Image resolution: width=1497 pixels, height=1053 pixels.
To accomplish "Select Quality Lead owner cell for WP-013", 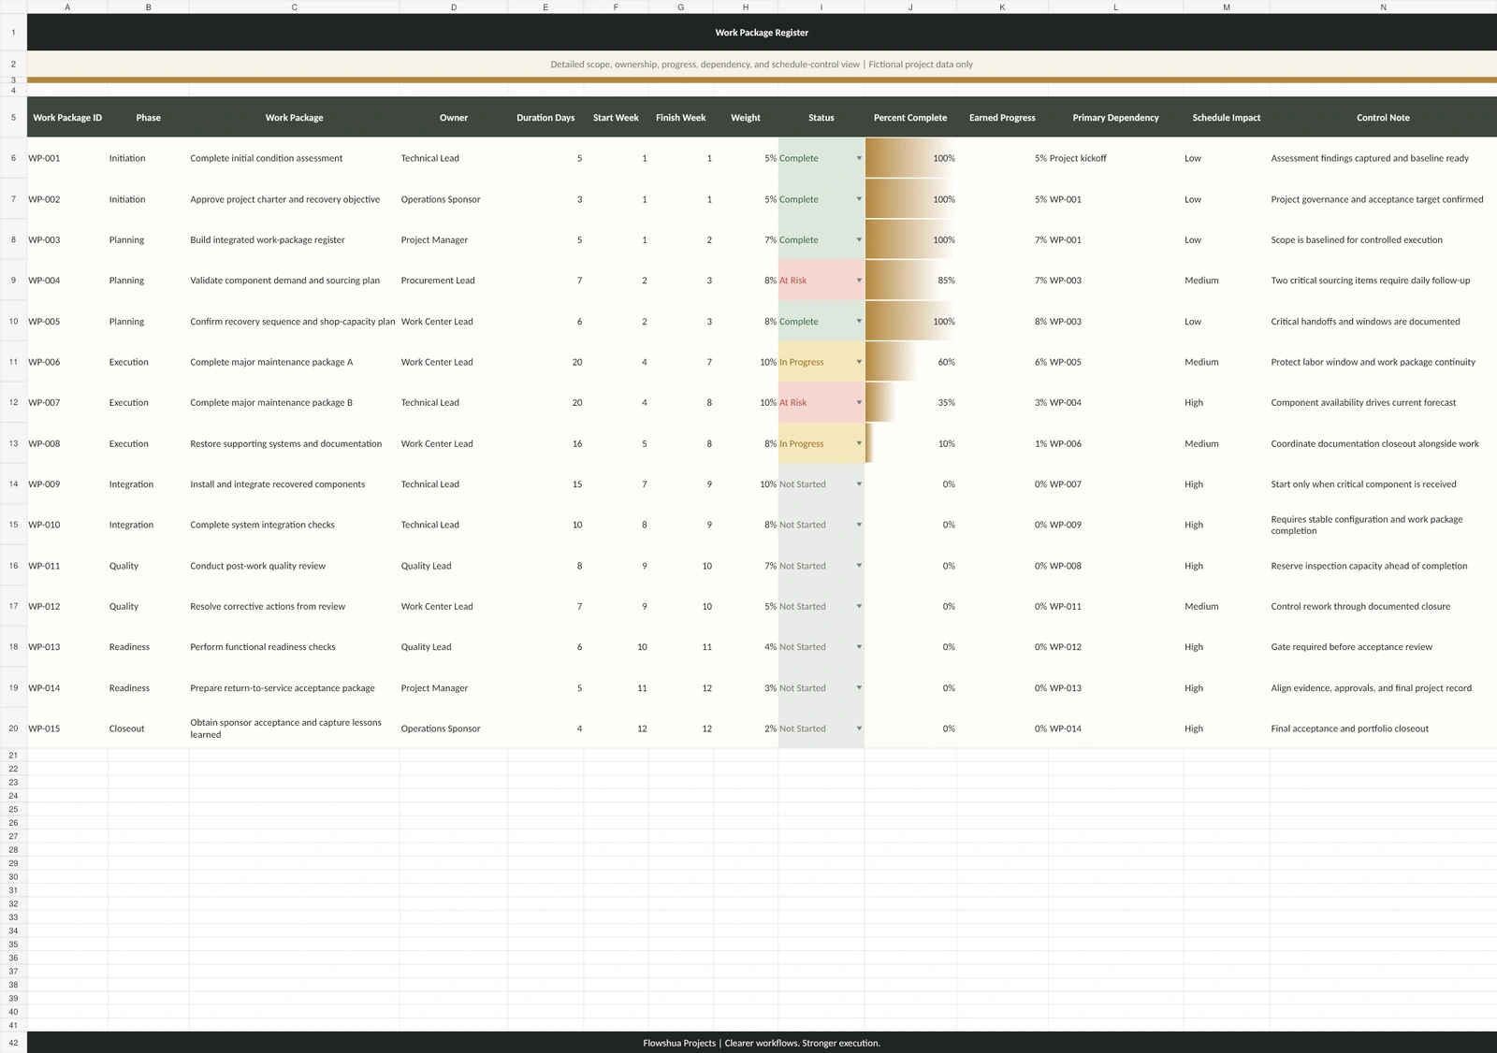I will (x=454, y=647).
